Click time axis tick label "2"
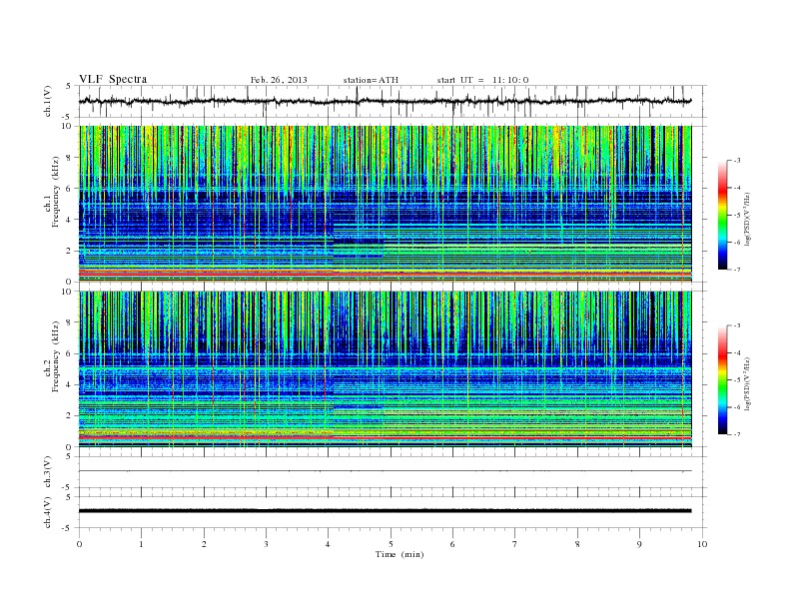The image size is (791, 611). pos(204,544)
